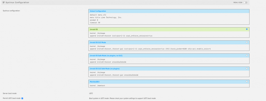This screenshot has width=266, height=101.
Task: Click the Permit UEFI boot mode label
Action: (x=12, y=98)
